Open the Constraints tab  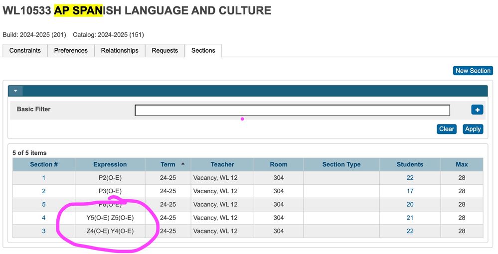25,50
